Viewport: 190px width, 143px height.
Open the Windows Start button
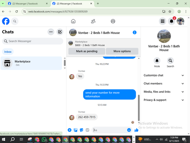click(x=3, y=140)
